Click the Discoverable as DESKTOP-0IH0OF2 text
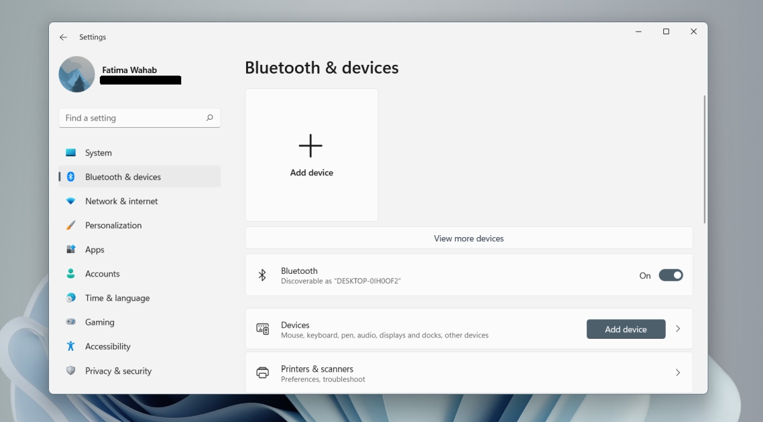Viewport: 763px width, 422px height. [341, 281]
